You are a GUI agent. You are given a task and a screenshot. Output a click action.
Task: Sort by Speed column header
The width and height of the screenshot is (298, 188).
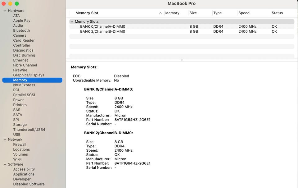[244, 13]
